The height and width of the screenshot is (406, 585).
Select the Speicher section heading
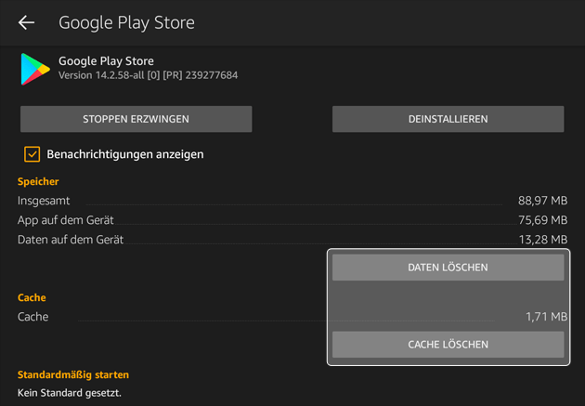38,182
